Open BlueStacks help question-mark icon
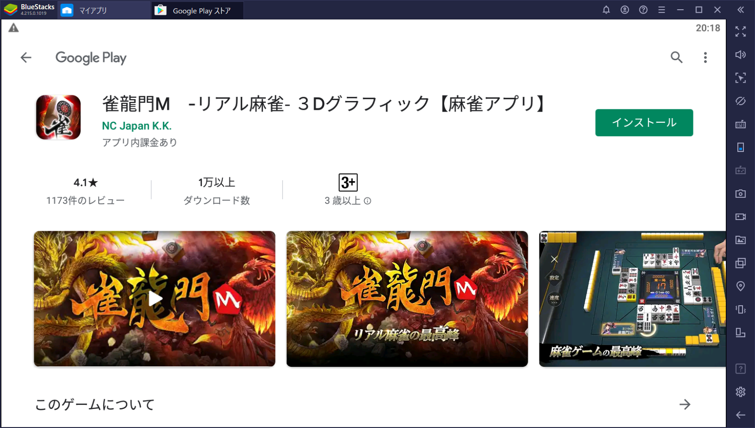This screenshot has width=755, height=428. [643, 10]
